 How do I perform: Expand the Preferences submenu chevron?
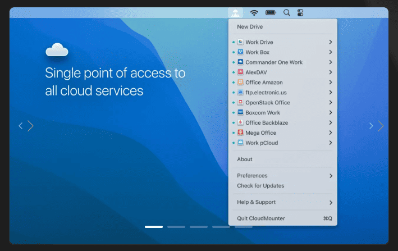331,176
